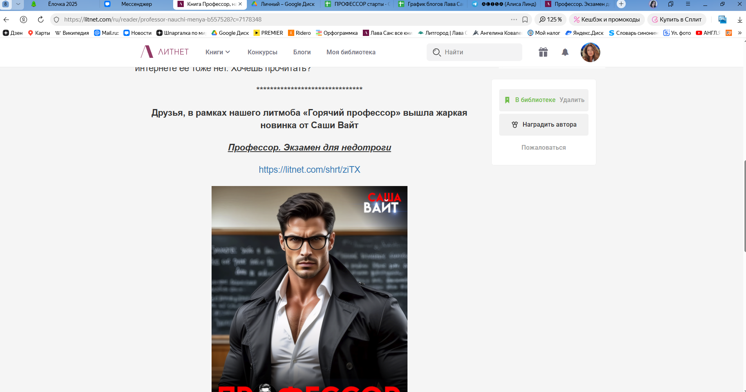Click Наградить автора button
746x392 pixels.
click(x=544, y=125)
